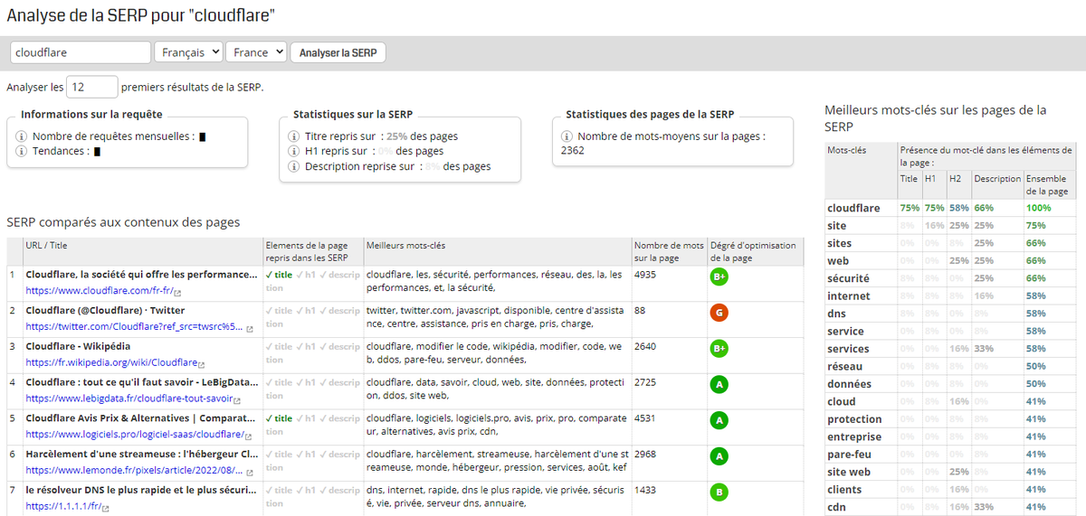Screen dimensions: 1086x516
Task: Open the logiciels.pro/logiciel-saas/cloudflare link
Action: 135,436
